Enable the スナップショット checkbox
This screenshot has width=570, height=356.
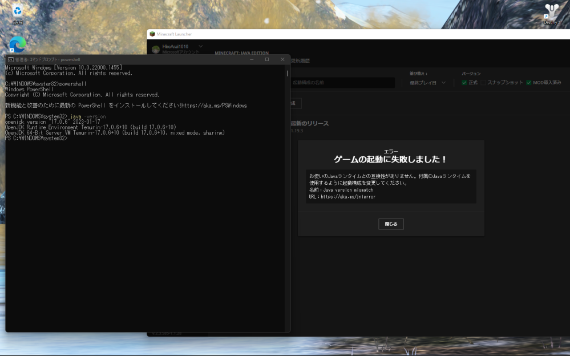tap(483, 83)
